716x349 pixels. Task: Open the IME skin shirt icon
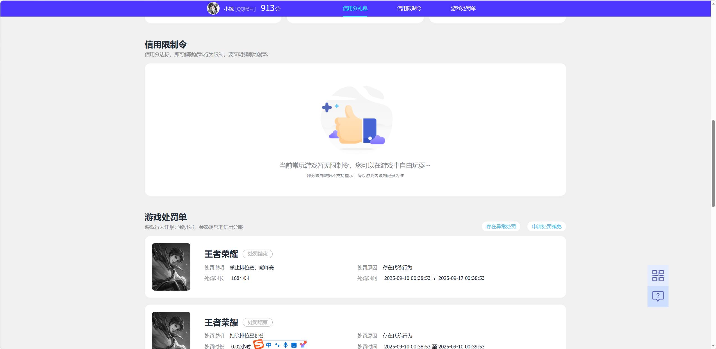303,345
